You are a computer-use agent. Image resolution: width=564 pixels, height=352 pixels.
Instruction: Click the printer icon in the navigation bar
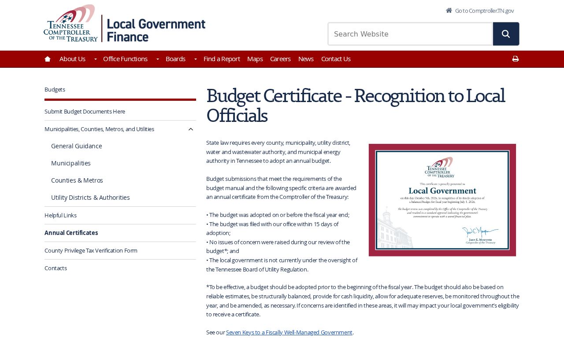click(516, 59)
